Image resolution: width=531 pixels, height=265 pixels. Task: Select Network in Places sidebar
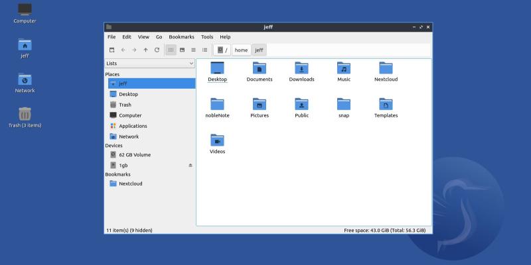coord(151,136)
